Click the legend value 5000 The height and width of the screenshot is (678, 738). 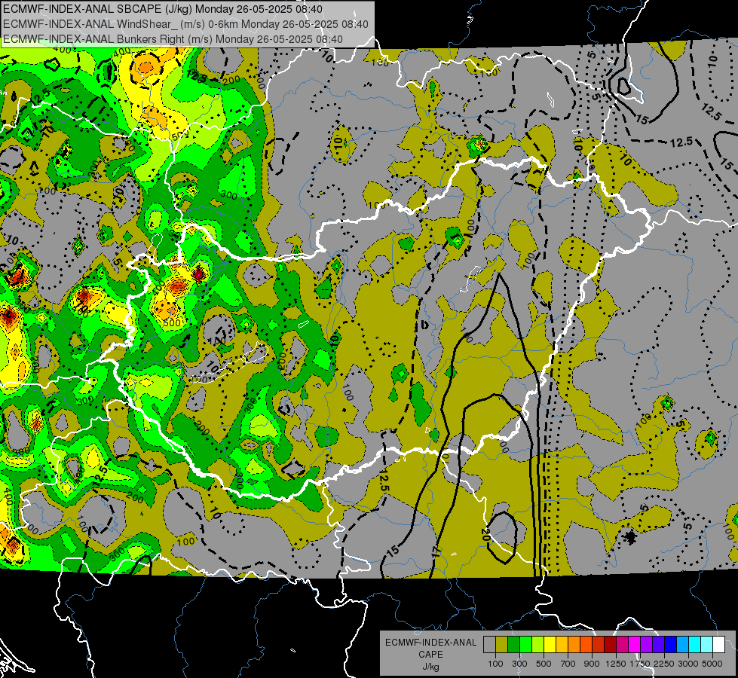[712, 664]
